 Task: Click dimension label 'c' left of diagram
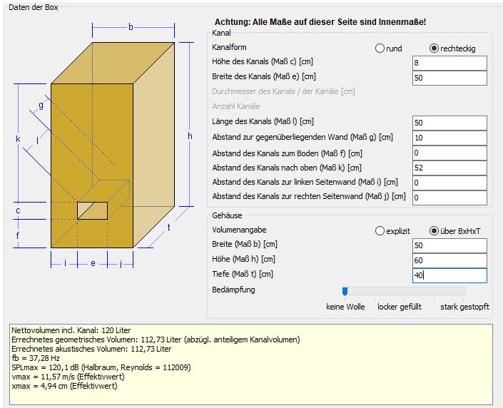(18, 210)
